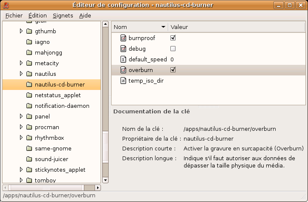Click the metacity folder icon

29,63
